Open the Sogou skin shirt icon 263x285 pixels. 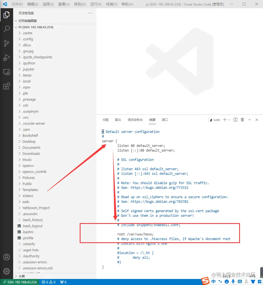tap(253, 281)
